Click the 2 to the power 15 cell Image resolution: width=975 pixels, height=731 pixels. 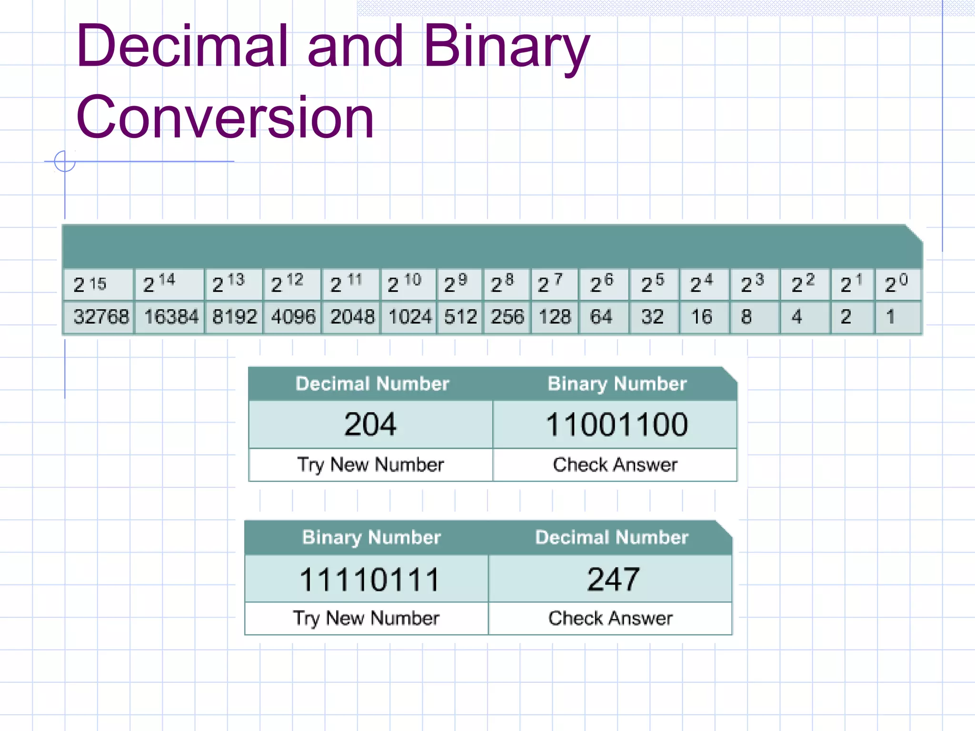click(x=99, y=285)
